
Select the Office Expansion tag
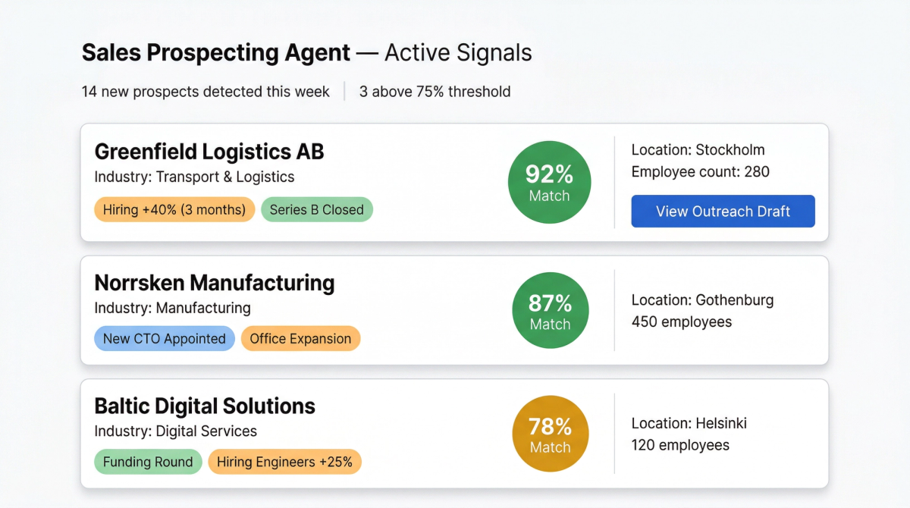coord(300,339)
